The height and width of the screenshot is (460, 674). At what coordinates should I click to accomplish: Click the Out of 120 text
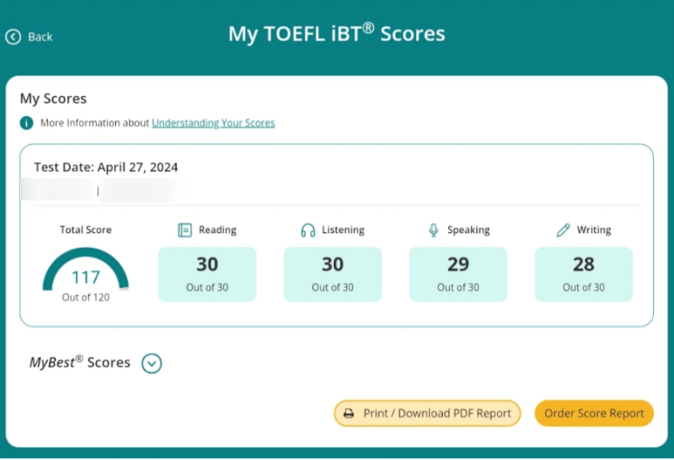coord(85,298)
